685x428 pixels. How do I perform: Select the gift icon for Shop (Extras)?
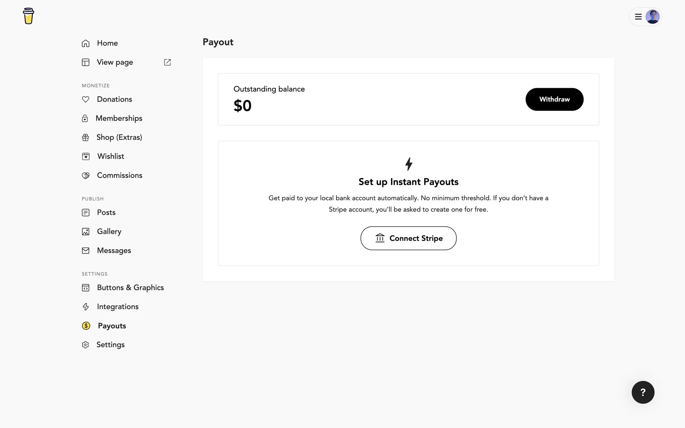[x=86, y=137]
